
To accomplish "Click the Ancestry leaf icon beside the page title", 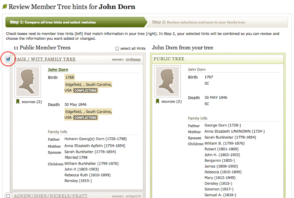I will coord(5,7).
